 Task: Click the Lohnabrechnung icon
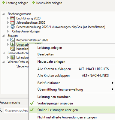13,58
